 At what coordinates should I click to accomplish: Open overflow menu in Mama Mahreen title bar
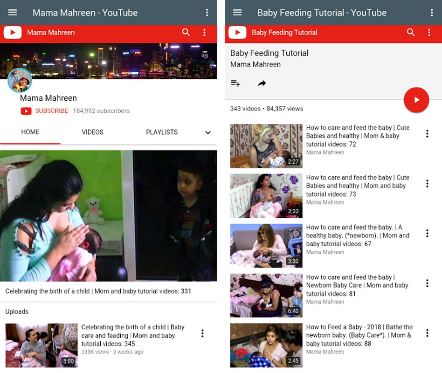(207, 13)
